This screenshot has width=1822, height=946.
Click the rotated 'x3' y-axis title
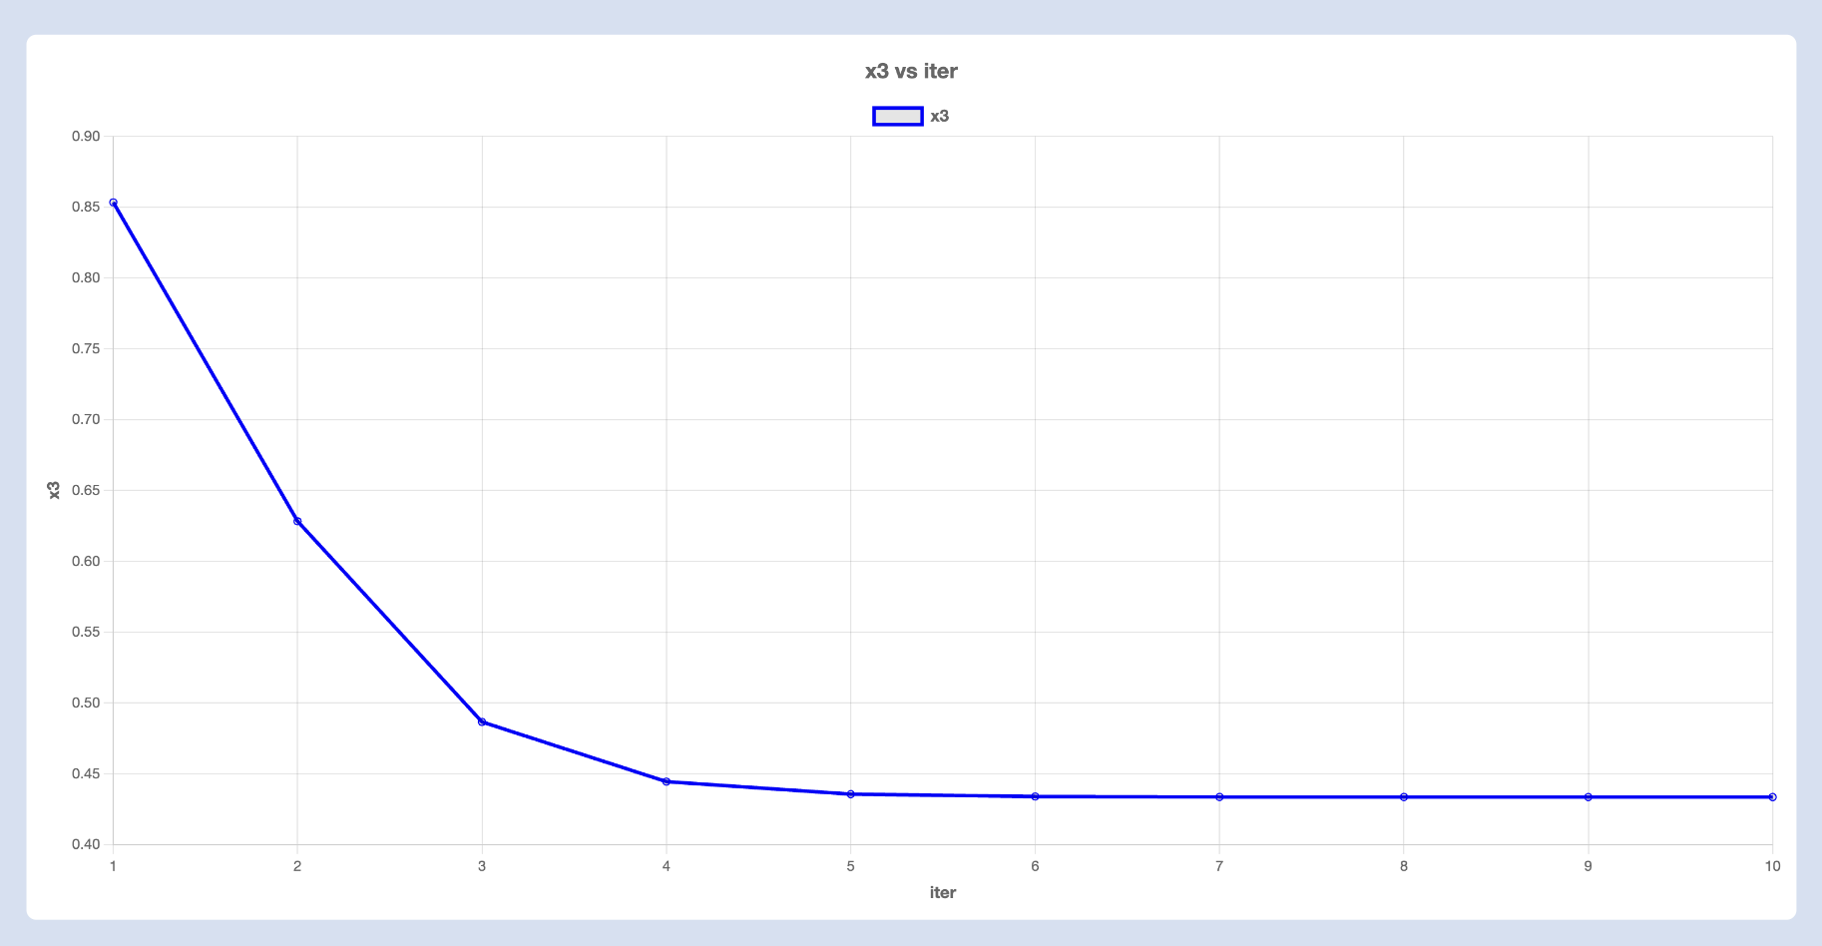tap(55, 490)
